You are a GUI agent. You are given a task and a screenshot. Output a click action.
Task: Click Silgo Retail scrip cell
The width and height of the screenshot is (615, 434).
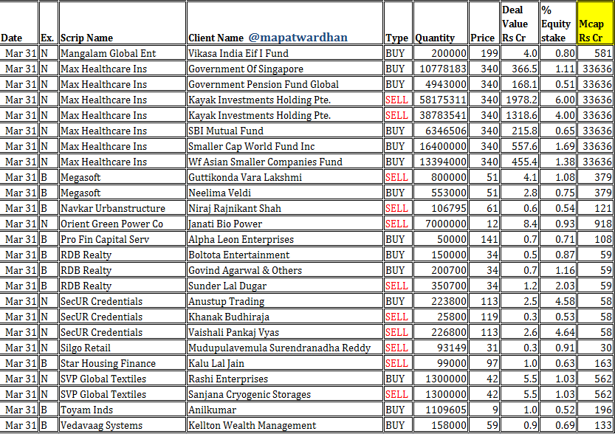click(122, 348)
